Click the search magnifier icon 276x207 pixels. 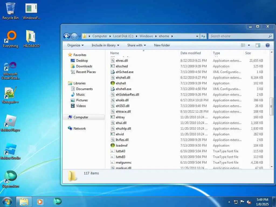[x=270, y=36]
